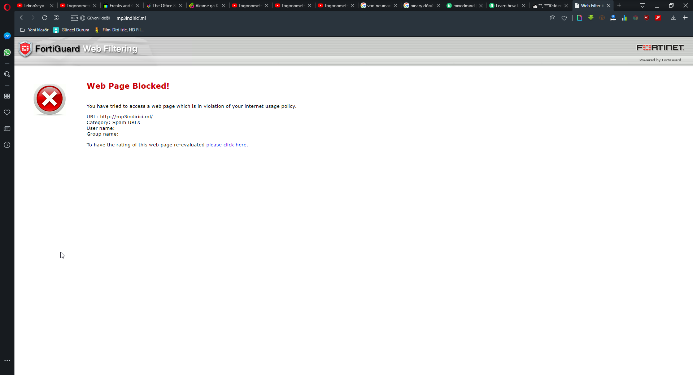Switch to the mixedmind tab
The width and height of the screenshot is (693, 375).
tap(462, 6)
